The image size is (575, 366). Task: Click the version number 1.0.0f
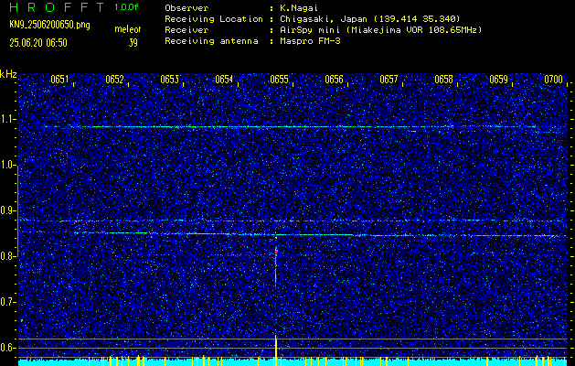(126, 7)
